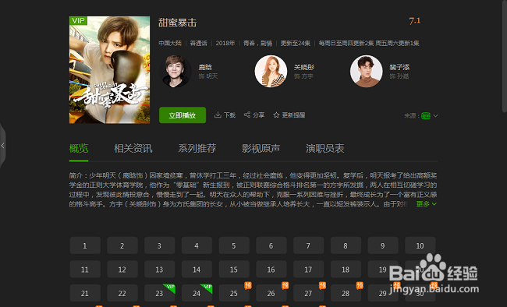Viewport: 507px width, 307px height.
Task: Click the iQiyi source logo icon
Action: (426, 115)
